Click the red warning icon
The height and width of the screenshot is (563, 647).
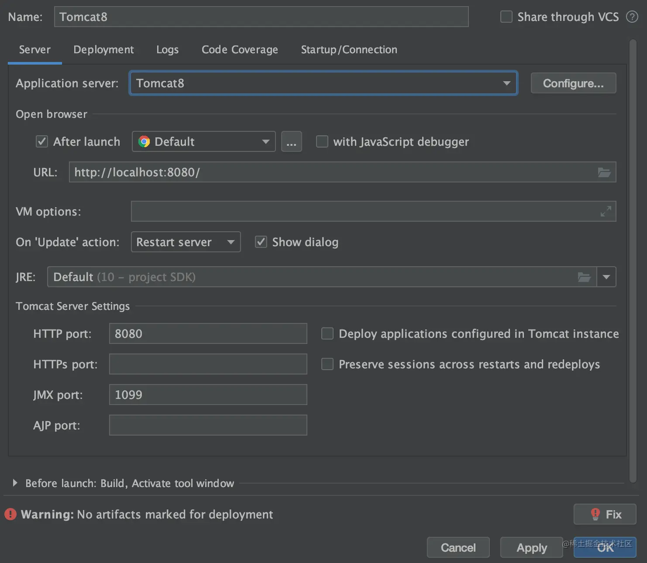tap(10, 515)
